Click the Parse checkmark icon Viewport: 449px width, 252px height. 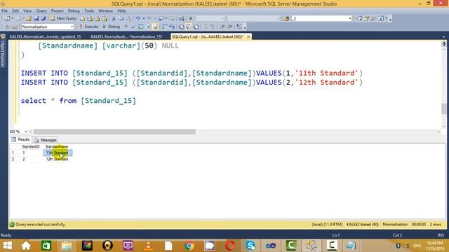133,27
